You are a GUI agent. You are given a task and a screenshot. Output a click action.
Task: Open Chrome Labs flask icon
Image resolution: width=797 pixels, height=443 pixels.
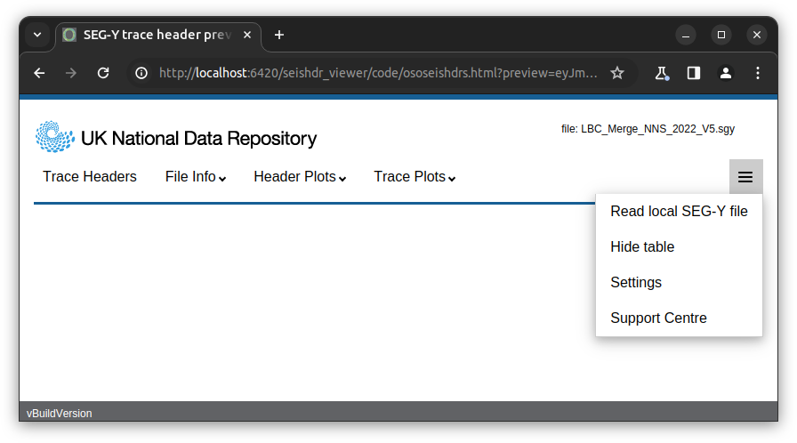coord(661,73)
